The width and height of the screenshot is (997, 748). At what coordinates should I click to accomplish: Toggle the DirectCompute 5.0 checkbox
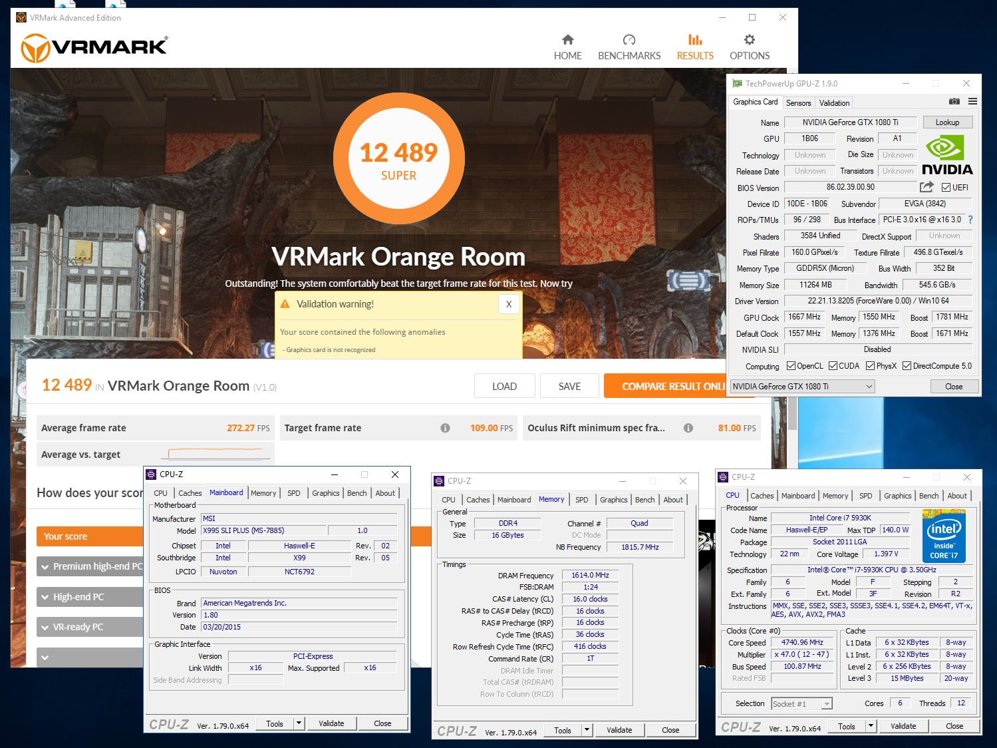(x=907, y=366)
